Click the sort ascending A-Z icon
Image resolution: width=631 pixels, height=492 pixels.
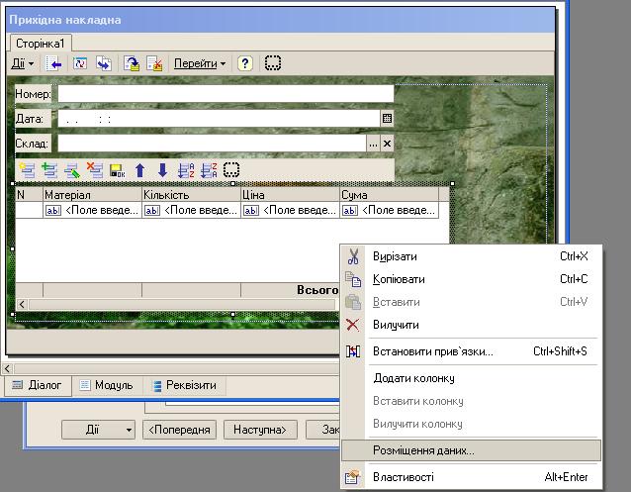point(186,170)
